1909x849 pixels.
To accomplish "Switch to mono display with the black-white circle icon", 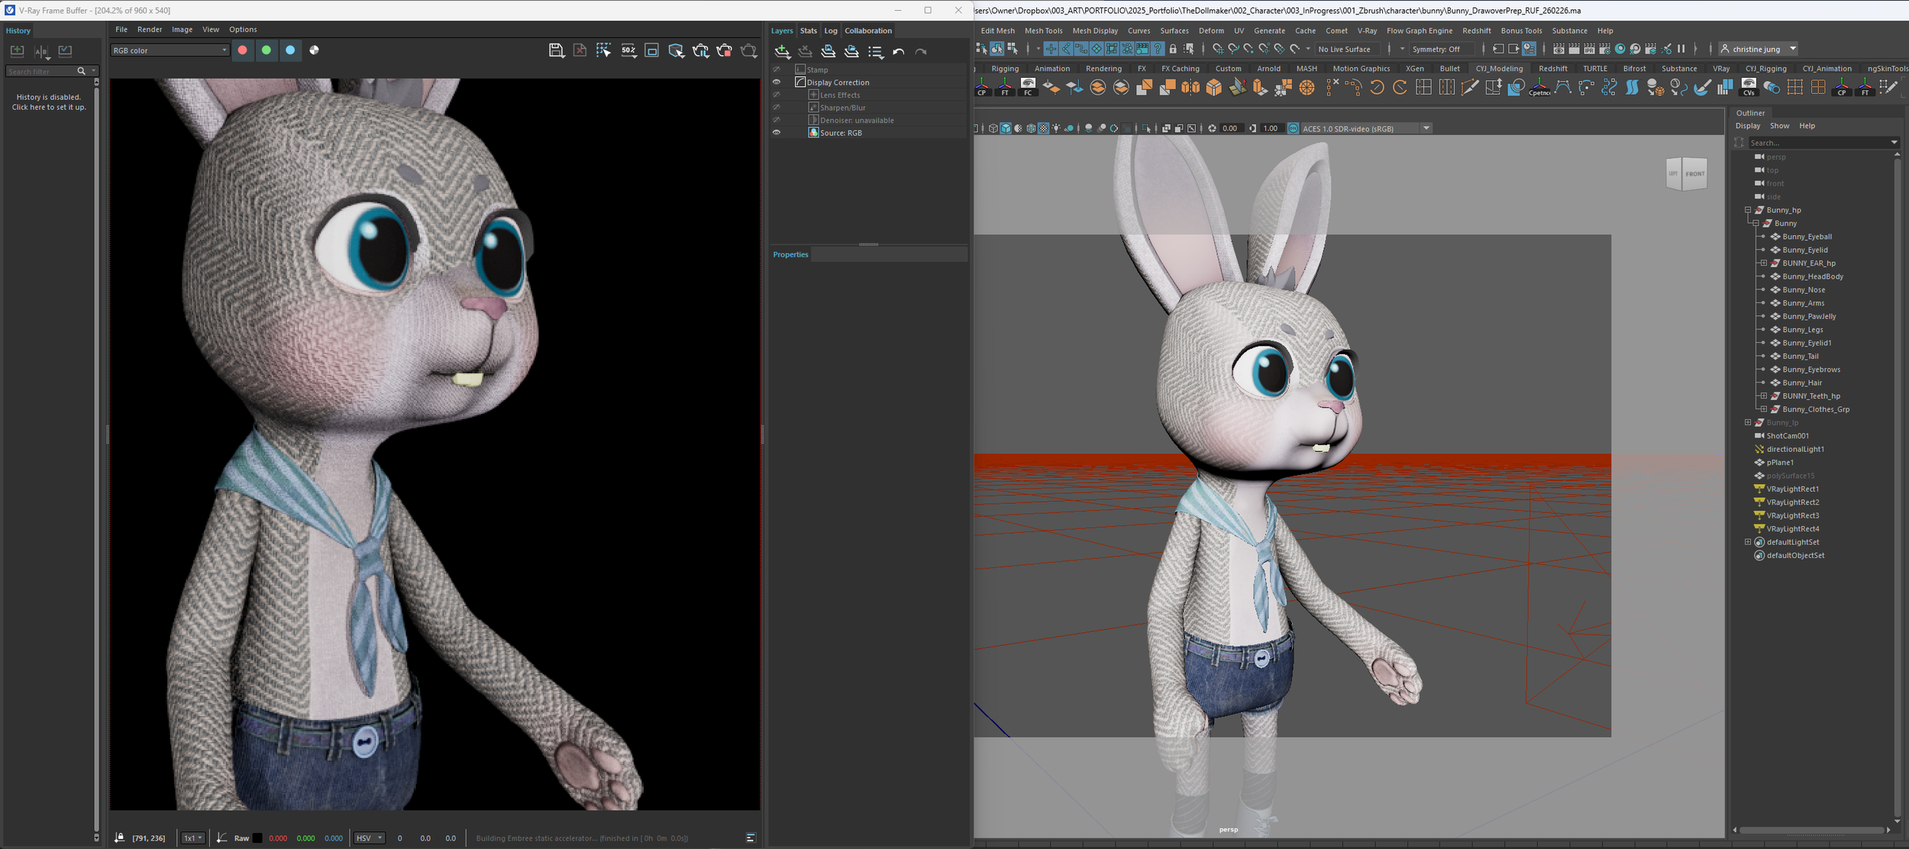I will [x=314, y=50].
